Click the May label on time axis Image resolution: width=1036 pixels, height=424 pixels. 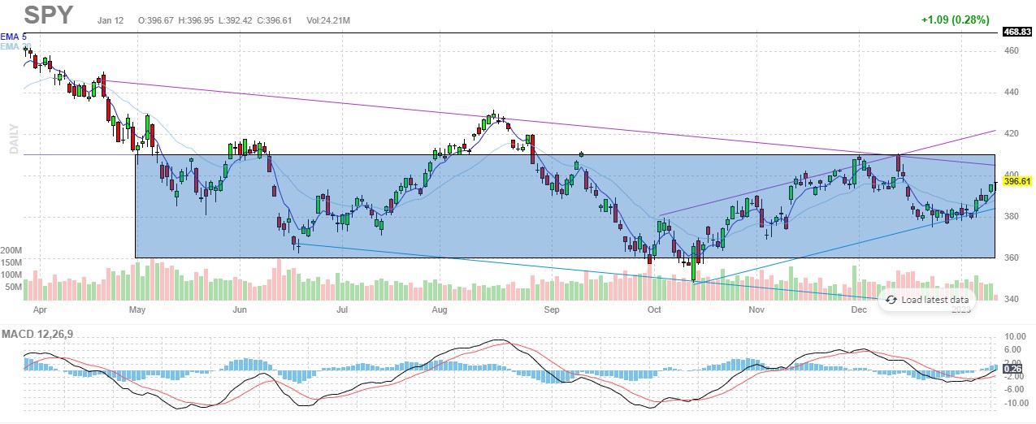137,309
